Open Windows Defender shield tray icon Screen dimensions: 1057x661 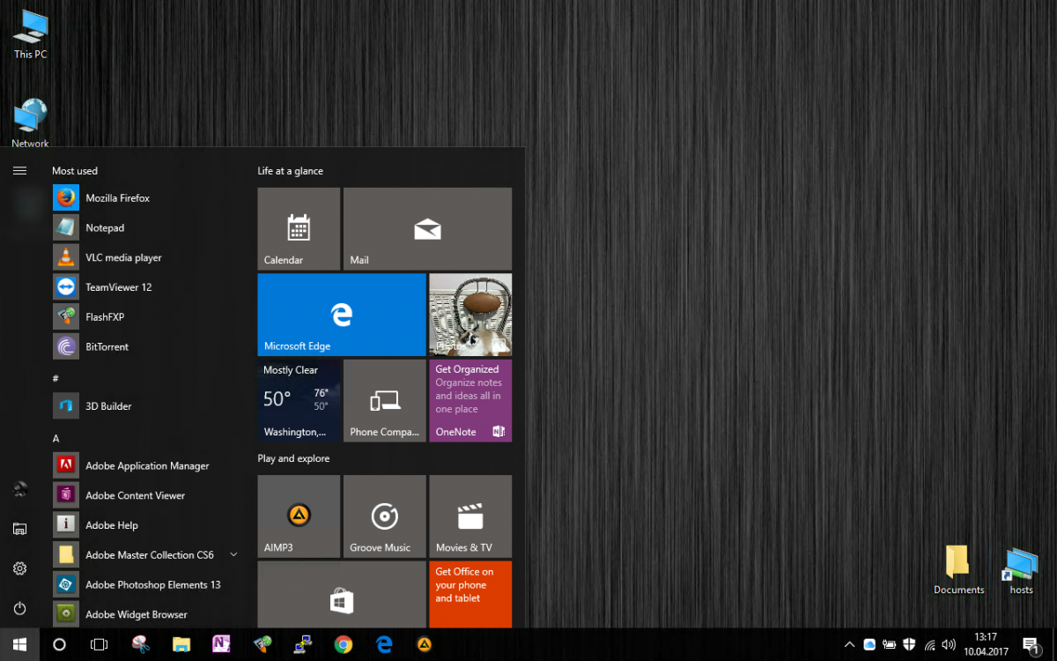pos(910,644)
